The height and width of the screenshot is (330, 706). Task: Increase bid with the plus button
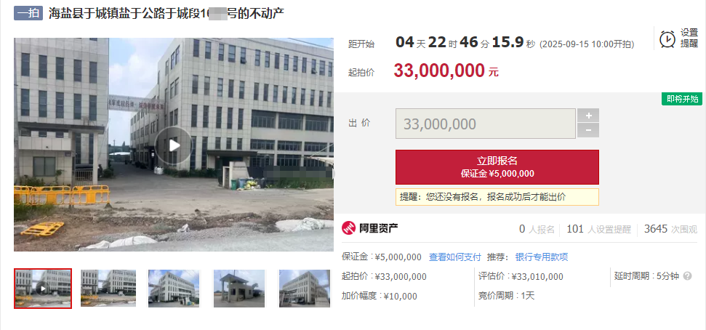[x=588, y=116]
